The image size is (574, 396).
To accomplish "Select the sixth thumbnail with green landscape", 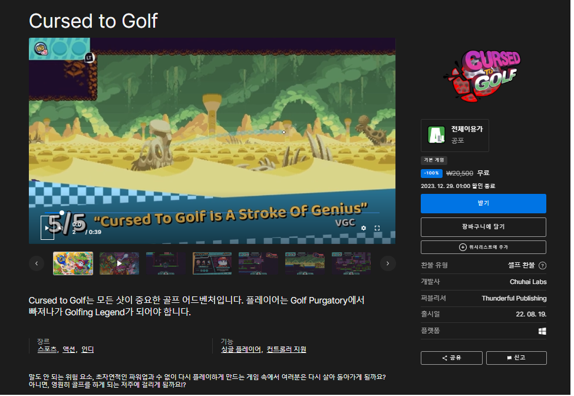I will tap(305, 263).
